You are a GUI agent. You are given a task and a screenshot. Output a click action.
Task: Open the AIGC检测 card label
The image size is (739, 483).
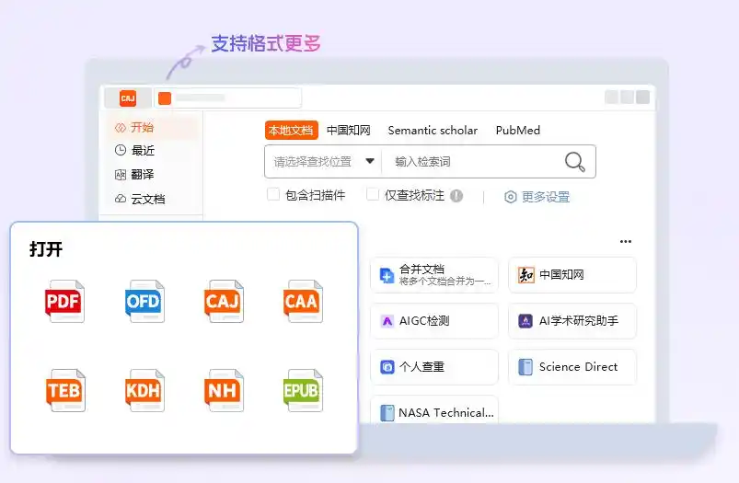(424, 321)
